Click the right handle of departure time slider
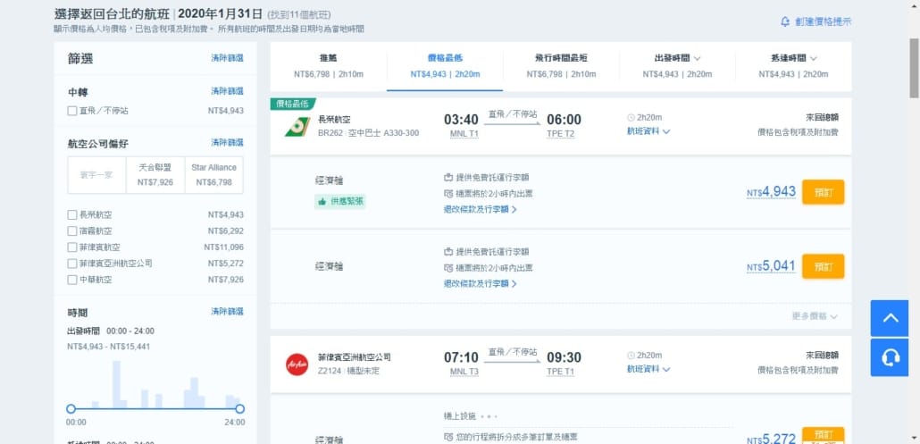920x444 pixels. 239,409
